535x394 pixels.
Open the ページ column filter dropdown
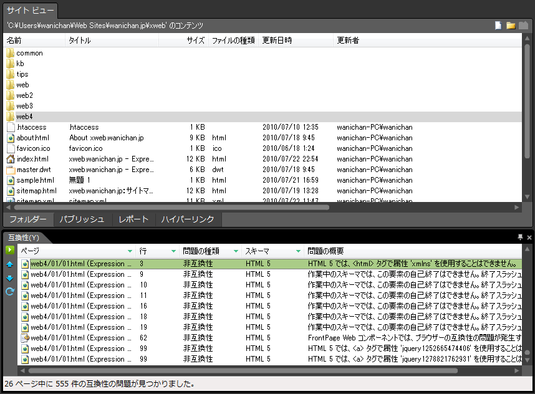pos(130,251)
